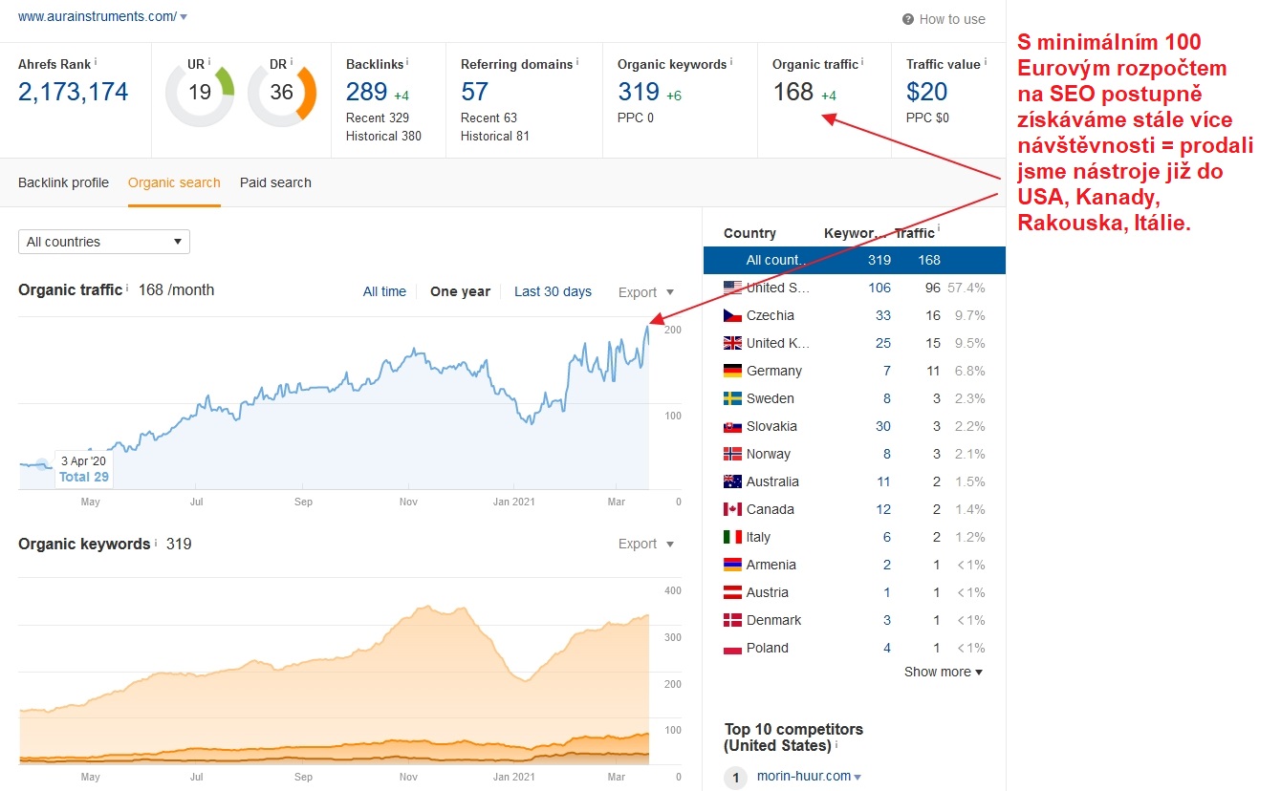Click the Norway flag icon
The height and width of the screenshot is (791, 1281).
(732, 454)
